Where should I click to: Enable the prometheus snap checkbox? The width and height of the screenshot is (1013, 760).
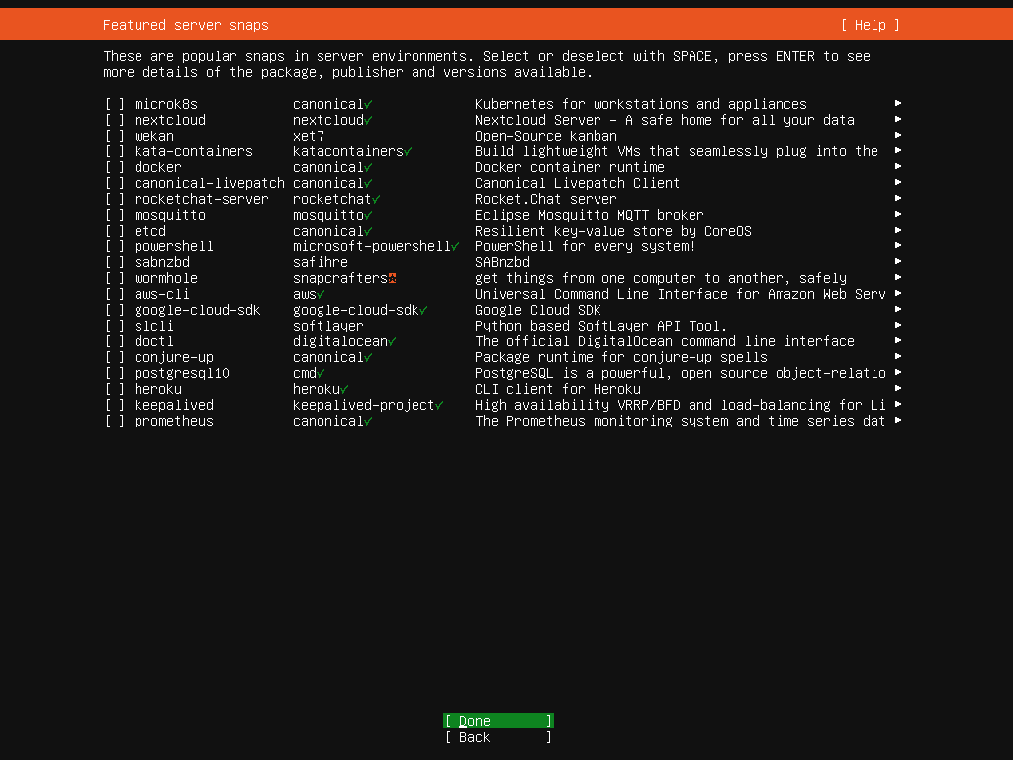click(x=115, y=421)
